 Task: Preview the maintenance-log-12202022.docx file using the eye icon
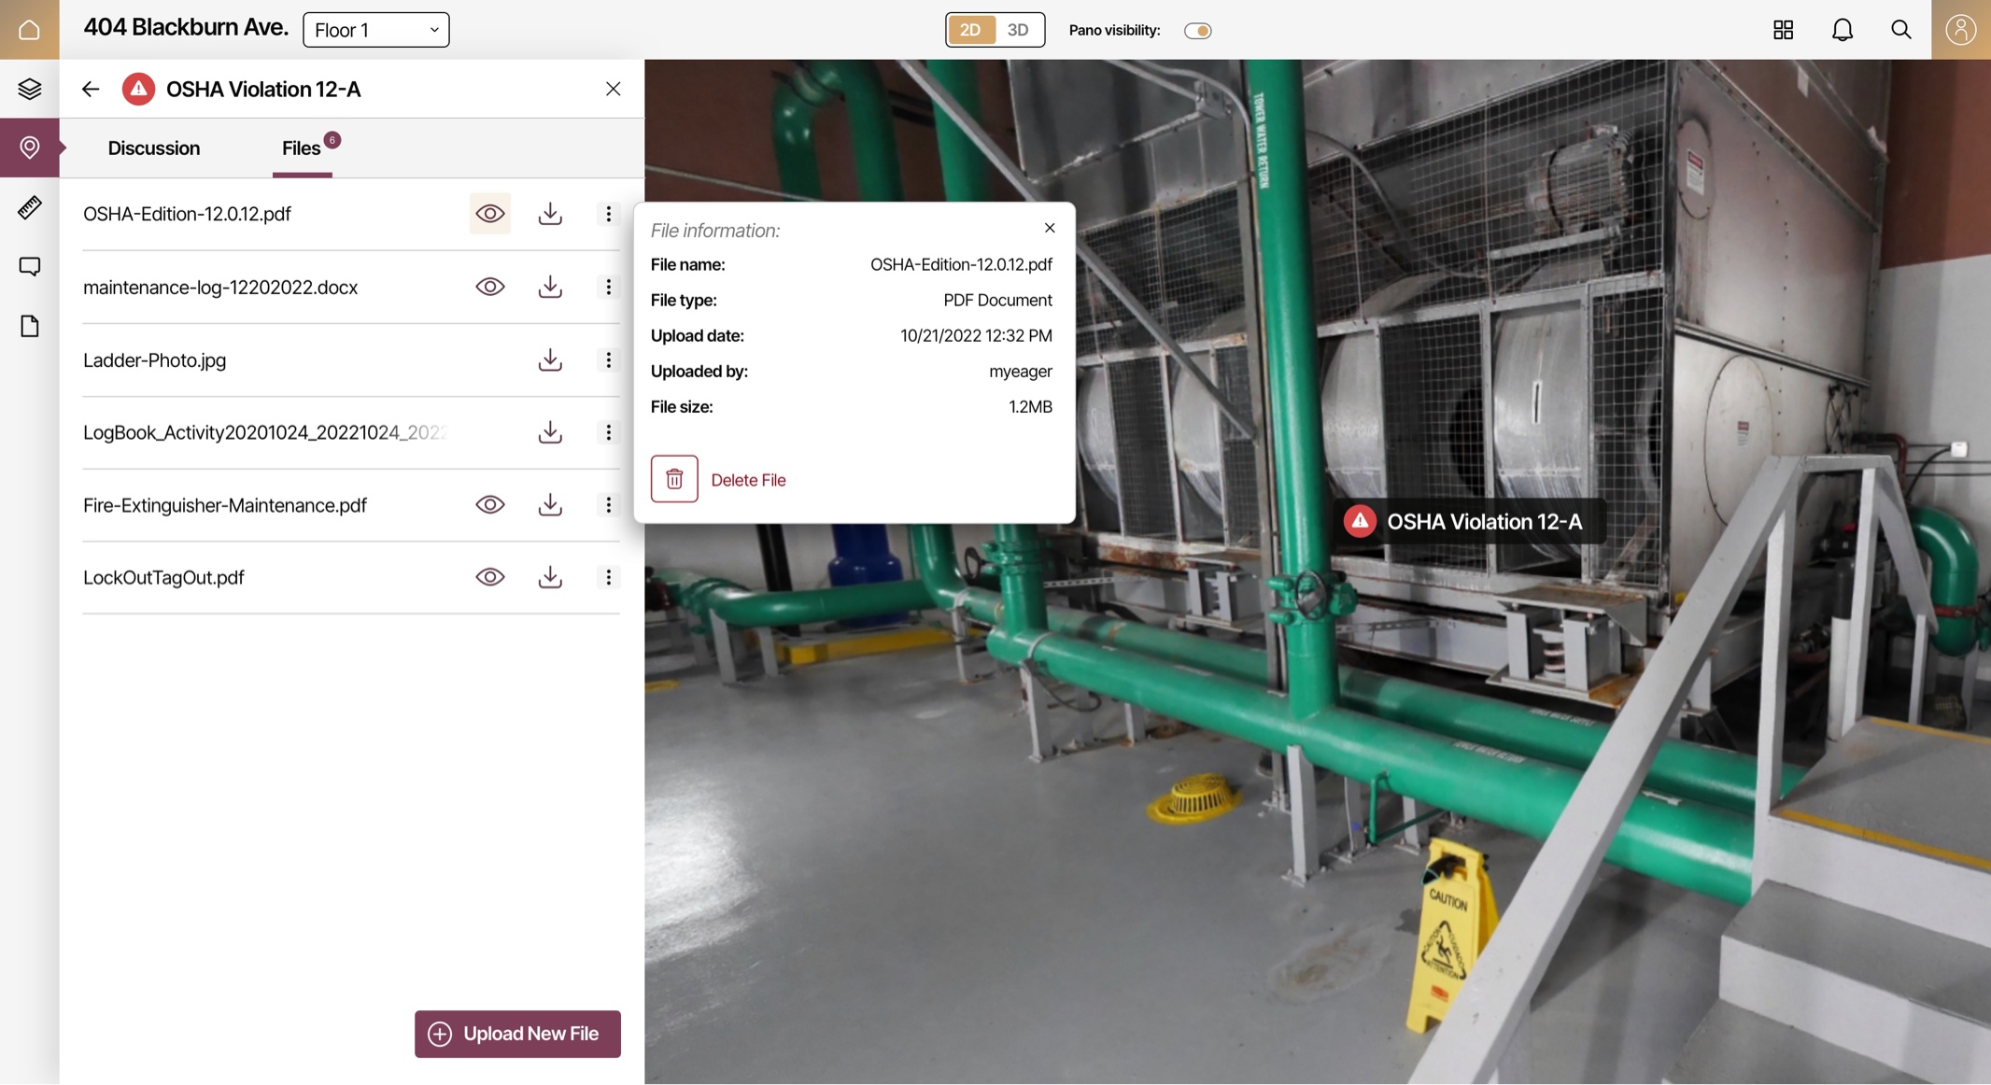(x=489, y=287)
